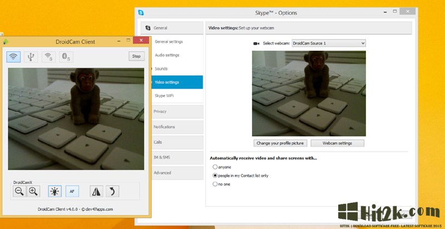Screen dimensions: 445x229
Task: Click Change your profile picture
Action: tap(280, 143)
